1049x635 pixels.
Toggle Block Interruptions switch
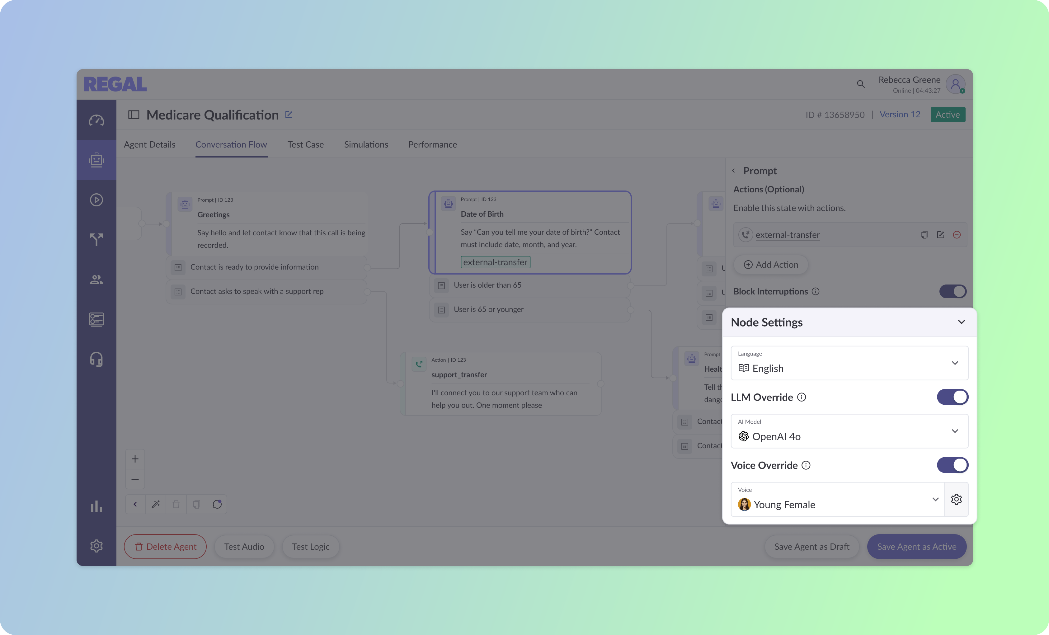point(953,292)
